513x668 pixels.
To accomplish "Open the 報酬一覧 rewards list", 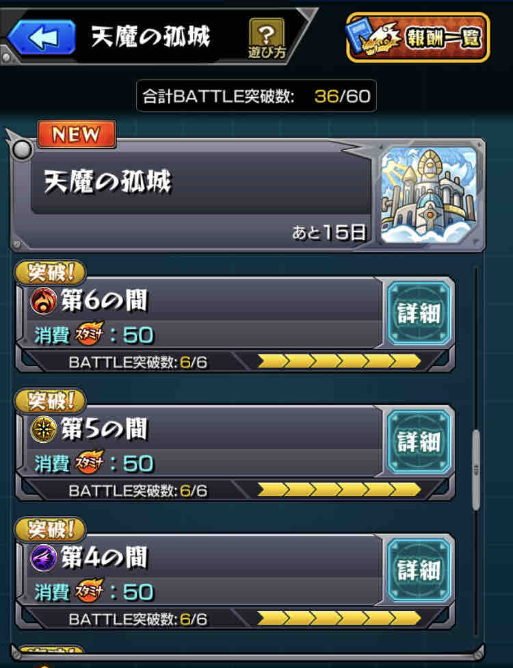I will coord(418,38).
